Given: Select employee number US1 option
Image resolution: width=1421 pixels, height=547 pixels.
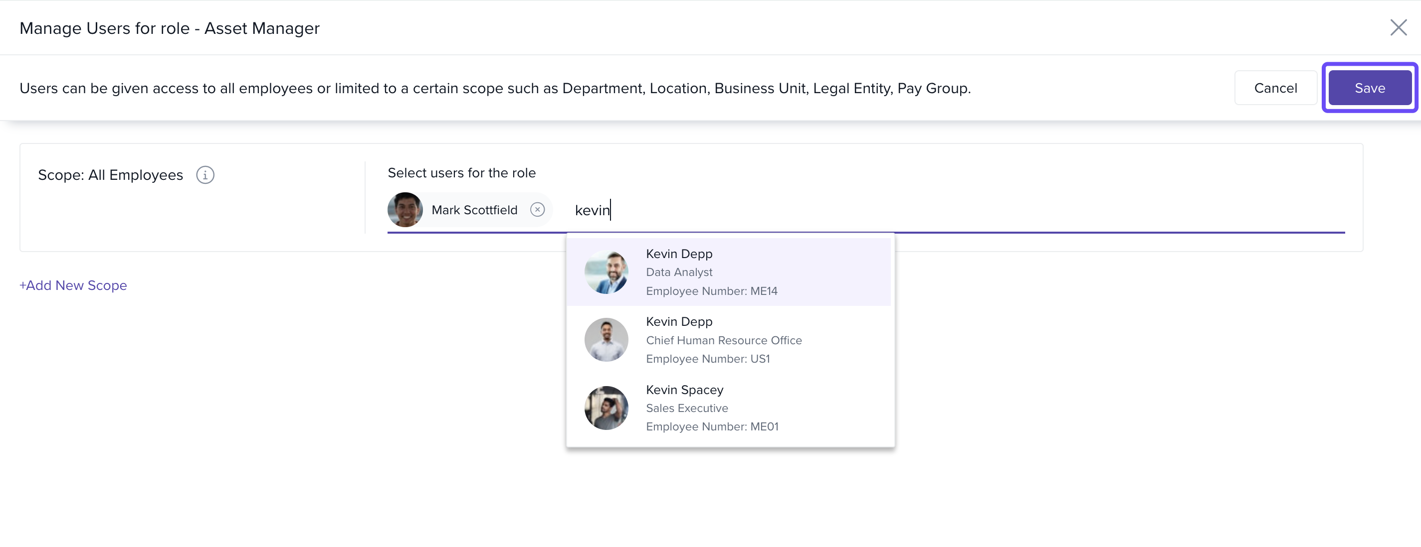Looking at the screenshot, I should (707, 359).
